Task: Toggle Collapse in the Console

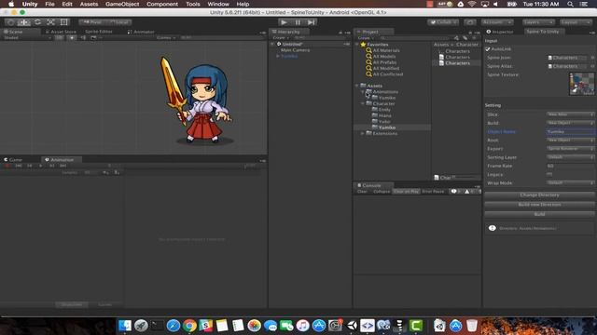Action: [x=382, y=192]
